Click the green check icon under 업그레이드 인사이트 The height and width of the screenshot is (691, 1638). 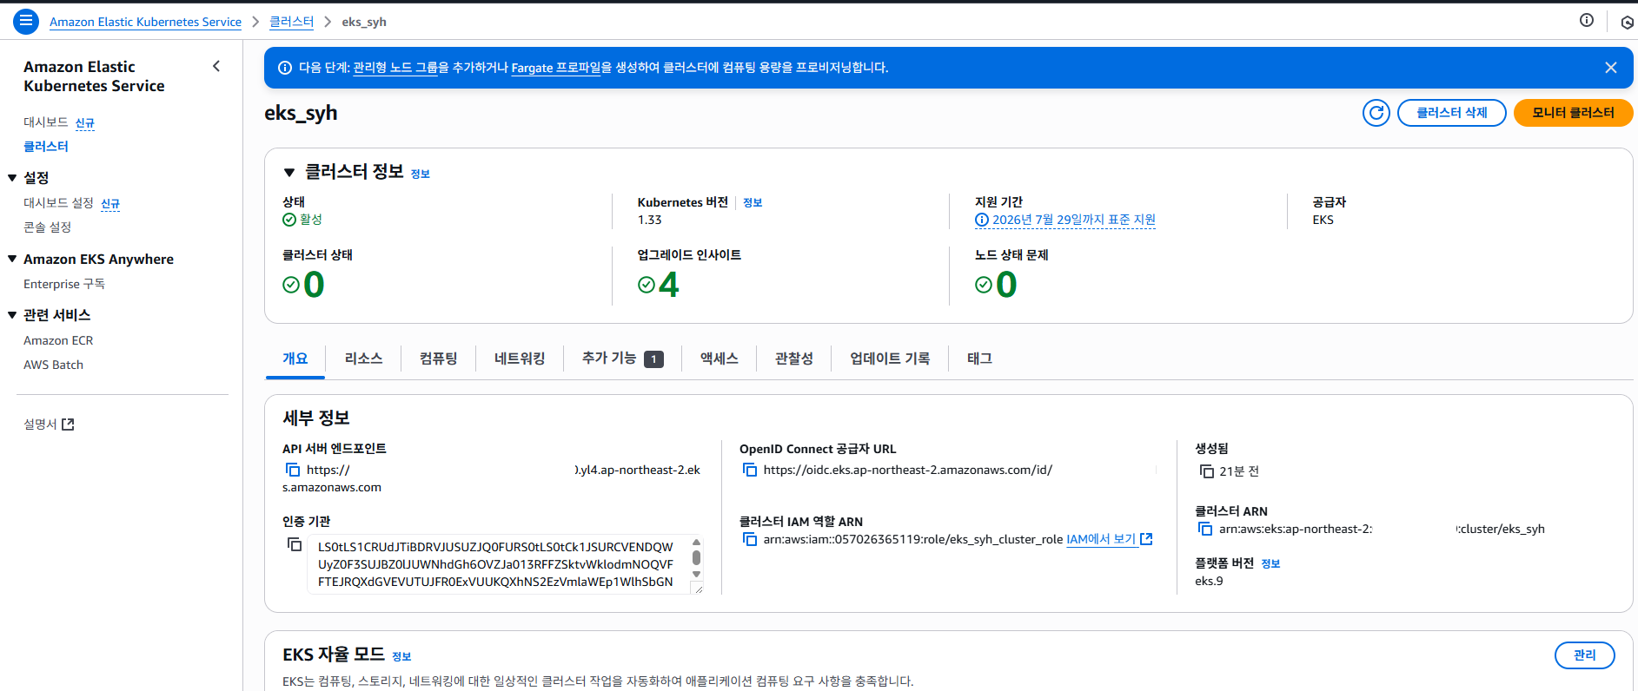[x=647, y=285]
